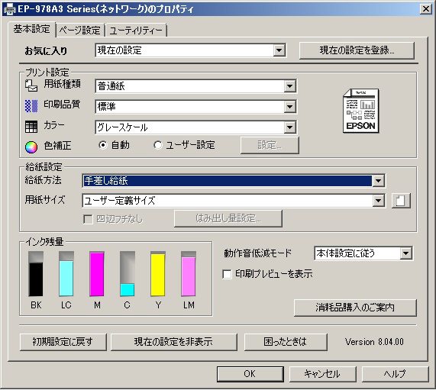This screenshot has height=390, width=436.
Task: Click the 現在の設定を登録 button
Action: [x=357, y=50]
